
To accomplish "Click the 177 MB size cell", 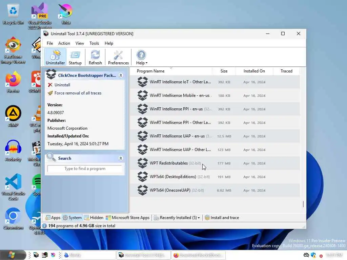I will pyautogui.click(x=224, y=164).
